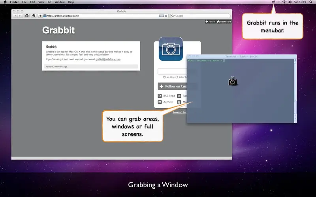Click the 1Password toolbar button in the browser

click(x=27, y=16)
